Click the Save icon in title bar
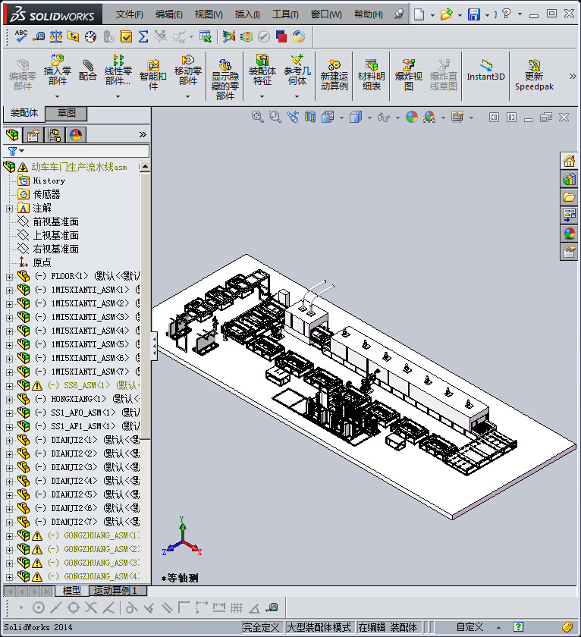This screenshot has height=637, width=581. 474,14
